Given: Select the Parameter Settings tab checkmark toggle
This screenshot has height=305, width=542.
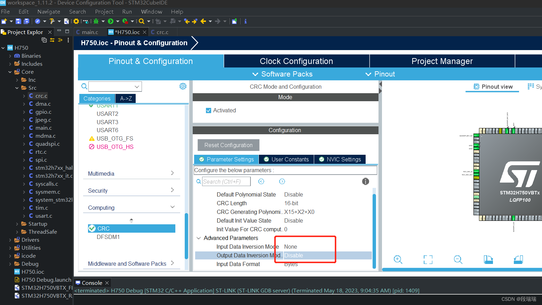Looking at the screenshot, I should (x=202, y=159).
